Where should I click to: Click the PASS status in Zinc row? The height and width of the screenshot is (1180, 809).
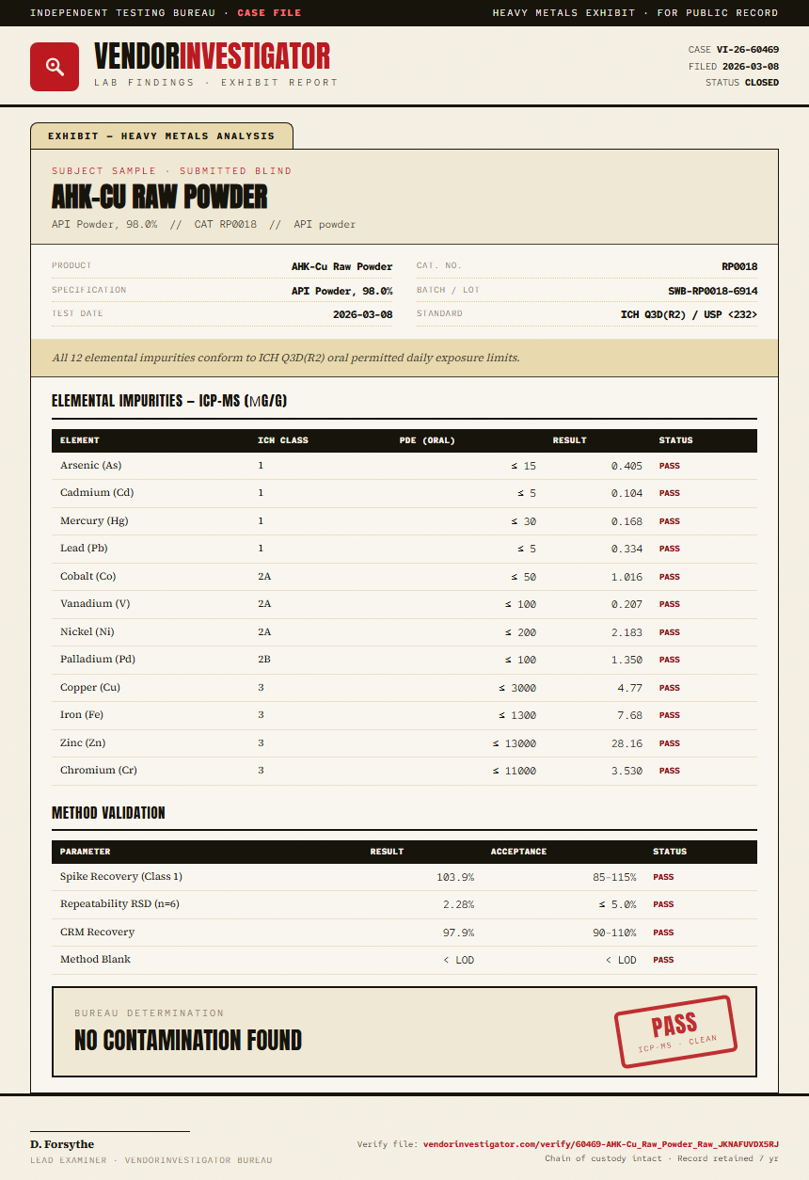tap(669, 743)
